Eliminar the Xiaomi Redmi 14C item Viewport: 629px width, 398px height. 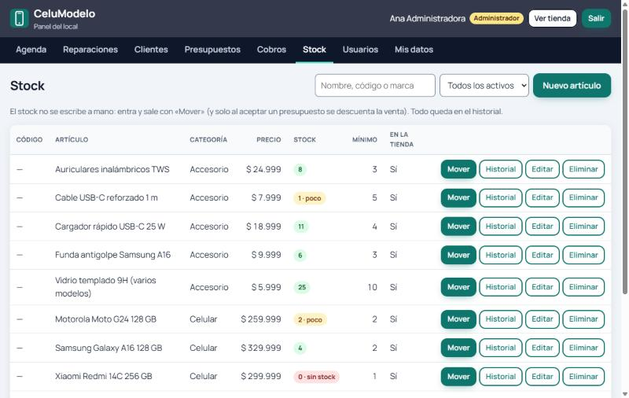[x=583, y=377]
